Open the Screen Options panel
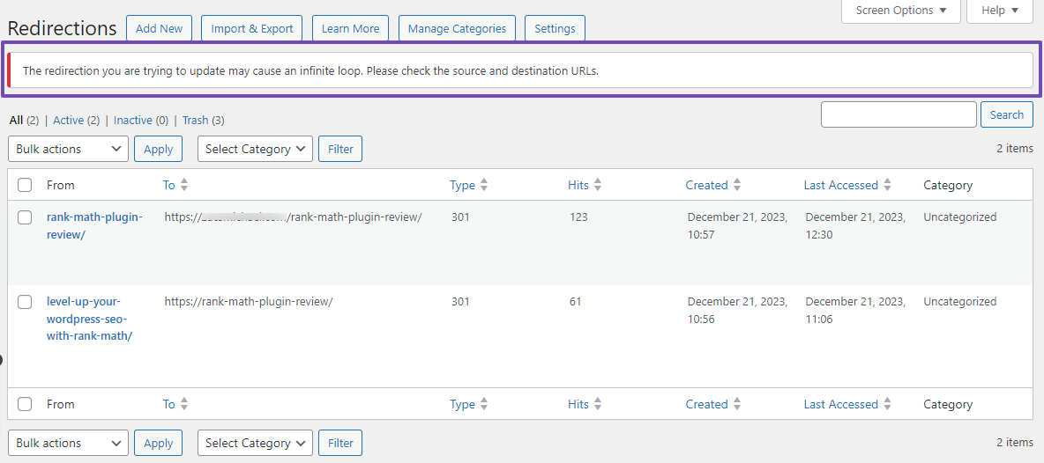This screenshot has width=1044, height=463. point(901,11)
